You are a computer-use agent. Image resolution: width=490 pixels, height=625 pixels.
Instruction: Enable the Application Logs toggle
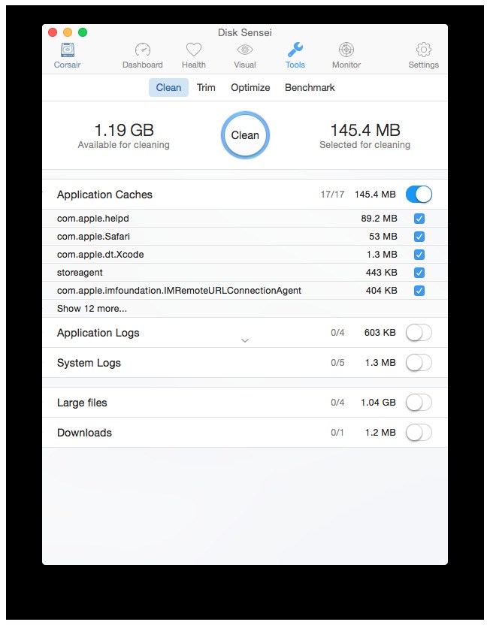[419, 333]
